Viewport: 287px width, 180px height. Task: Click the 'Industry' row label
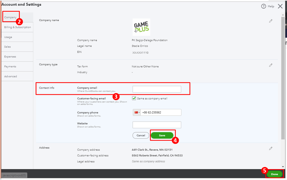pyautogui.click(x=82, y=72)
